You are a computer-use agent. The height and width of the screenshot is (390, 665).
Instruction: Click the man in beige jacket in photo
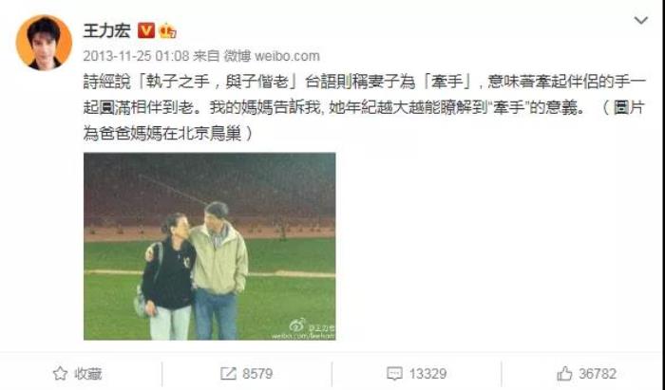coord(218,271)
